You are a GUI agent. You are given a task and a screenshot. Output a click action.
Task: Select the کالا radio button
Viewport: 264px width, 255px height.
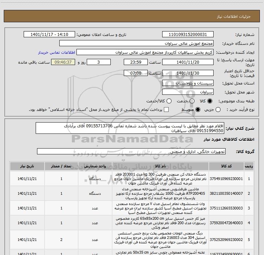point(210,101)
